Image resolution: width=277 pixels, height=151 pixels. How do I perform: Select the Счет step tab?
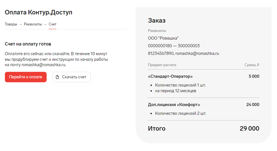52,24
